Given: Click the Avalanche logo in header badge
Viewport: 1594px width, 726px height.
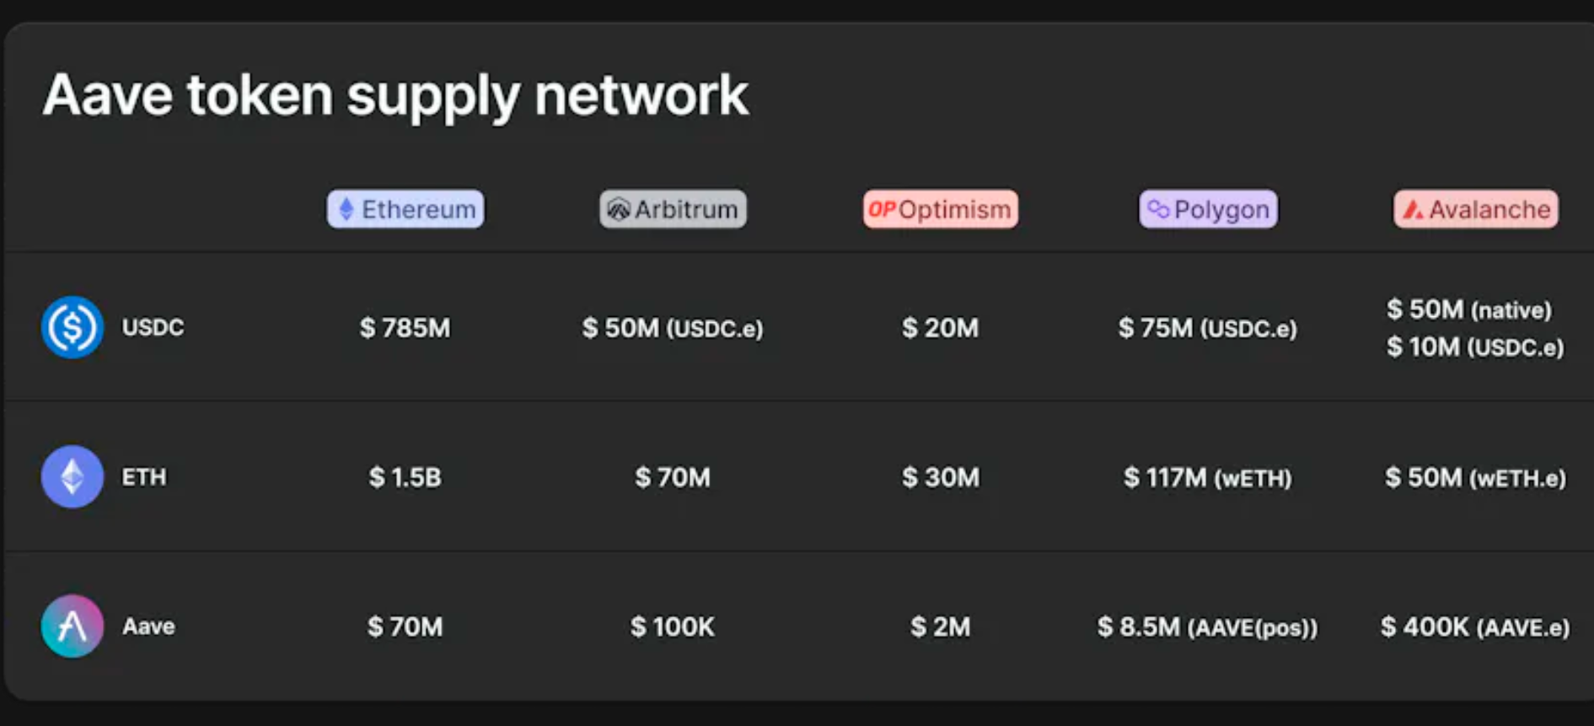Looking at the screenshot, I should [1413, 209].
